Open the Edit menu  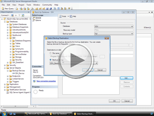click(9, 5)
